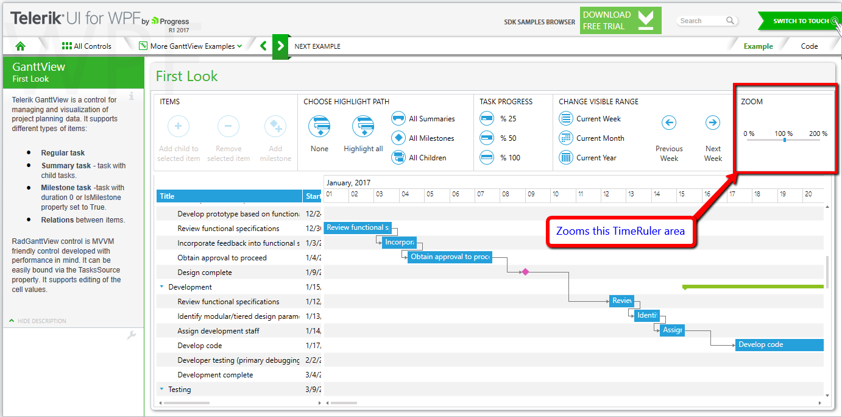This screenshot has height=417, width=842.
Task: Click the 0 % zoom label
Action: point(749,134)
